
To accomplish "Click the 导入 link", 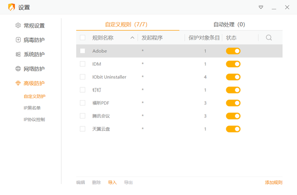I will 112,182.
